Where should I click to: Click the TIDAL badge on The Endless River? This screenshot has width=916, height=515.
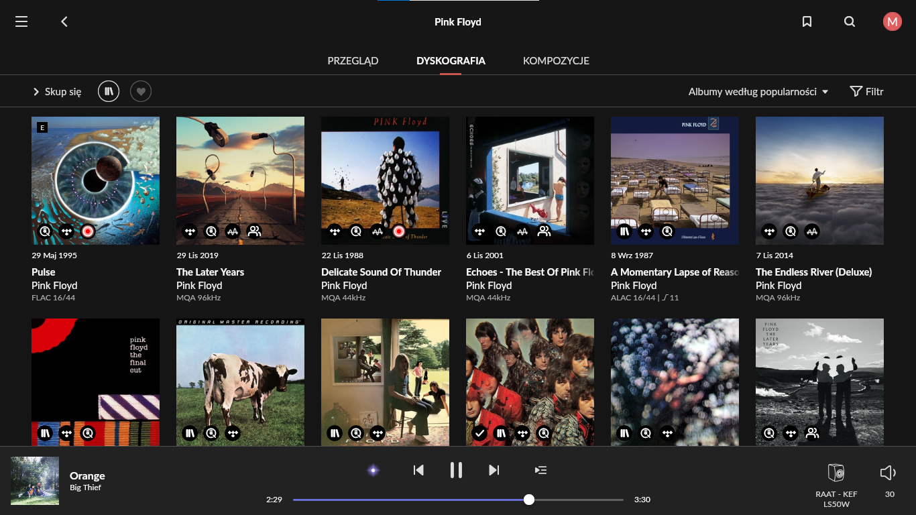coord(769,231)
